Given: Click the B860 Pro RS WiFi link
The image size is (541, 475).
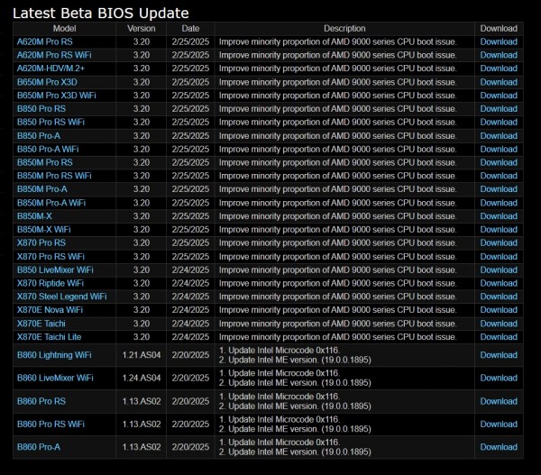Looking at the screenshot, I should tap(50, 424).
